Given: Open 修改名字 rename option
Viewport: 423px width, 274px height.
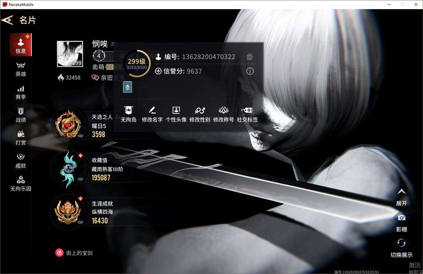Looking at the screenshot, I should [x=152, y=115].
